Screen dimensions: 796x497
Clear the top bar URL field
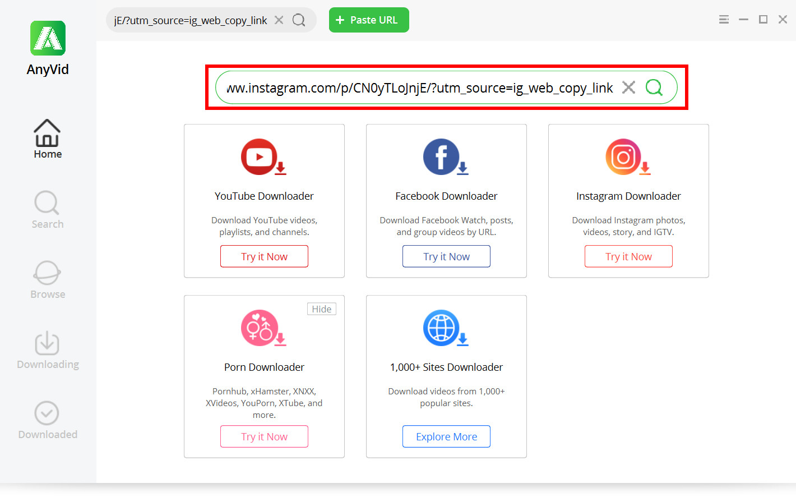pos(279,20)
